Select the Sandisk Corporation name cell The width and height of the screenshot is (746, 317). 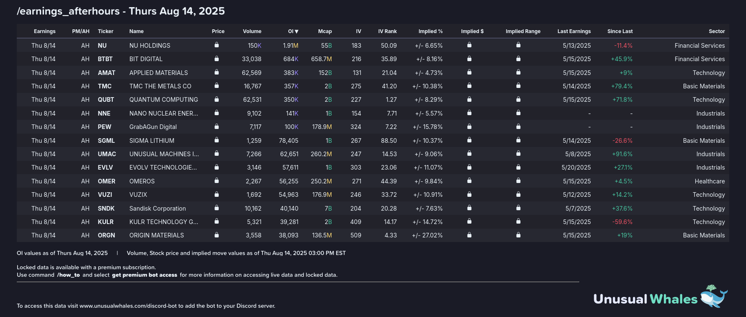158,209
